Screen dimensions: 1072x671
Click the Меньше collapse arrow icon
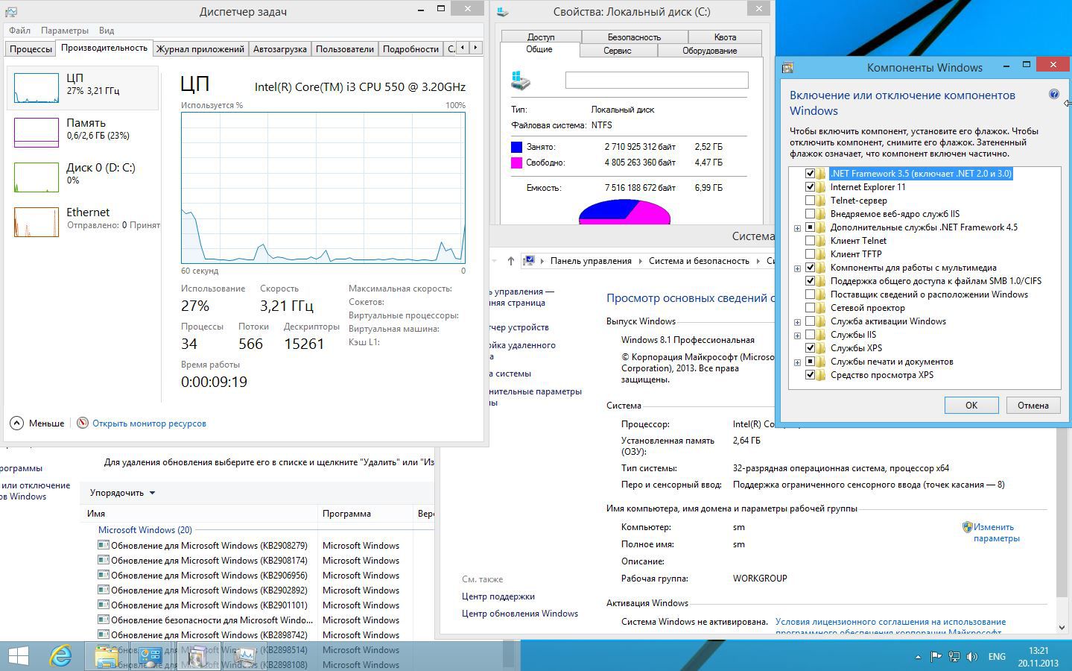pos(16,423)
